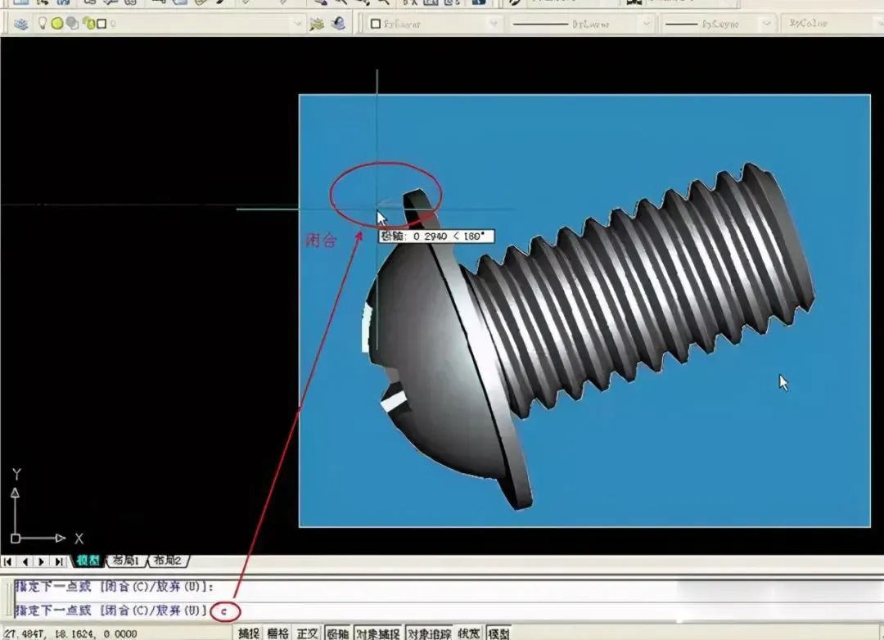This screenshot has height=640, width=884.
Task: Jump to first layout tab arrow
Action: [8, 561]
